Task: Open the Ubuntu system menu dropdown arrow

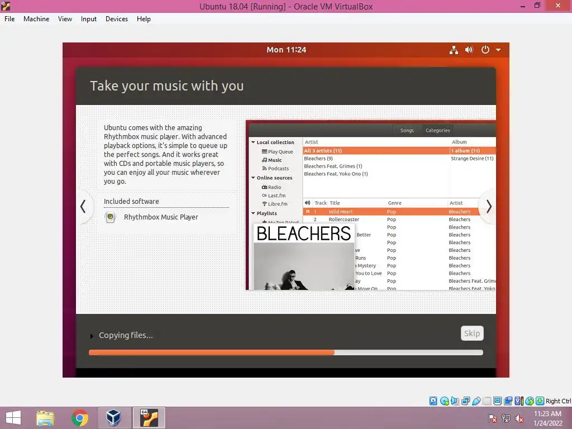Action: (498, 50)
